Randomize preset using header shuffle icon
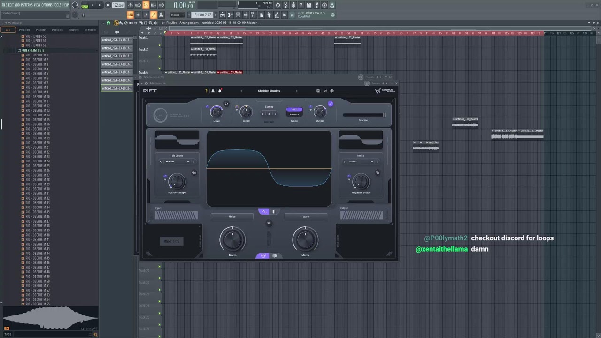Viewport: 601px width, 338px height. tap(325, 91)
